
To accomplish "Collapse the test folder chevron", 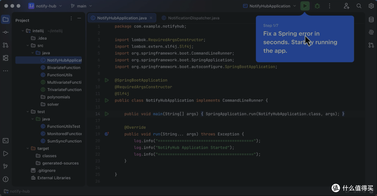I will (28, 111).
